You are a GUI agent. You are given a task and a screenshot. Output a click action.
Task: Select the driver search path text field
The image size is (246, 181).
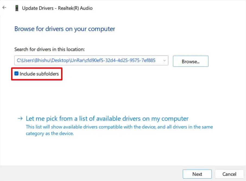click(90, 61)
